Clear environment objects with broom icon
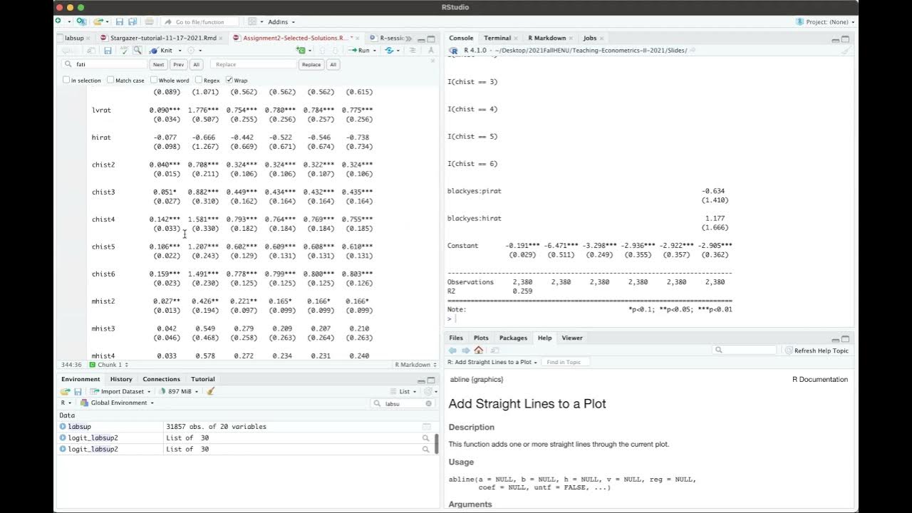The height and width of the screenshot is (513, 912). (211, 391)
